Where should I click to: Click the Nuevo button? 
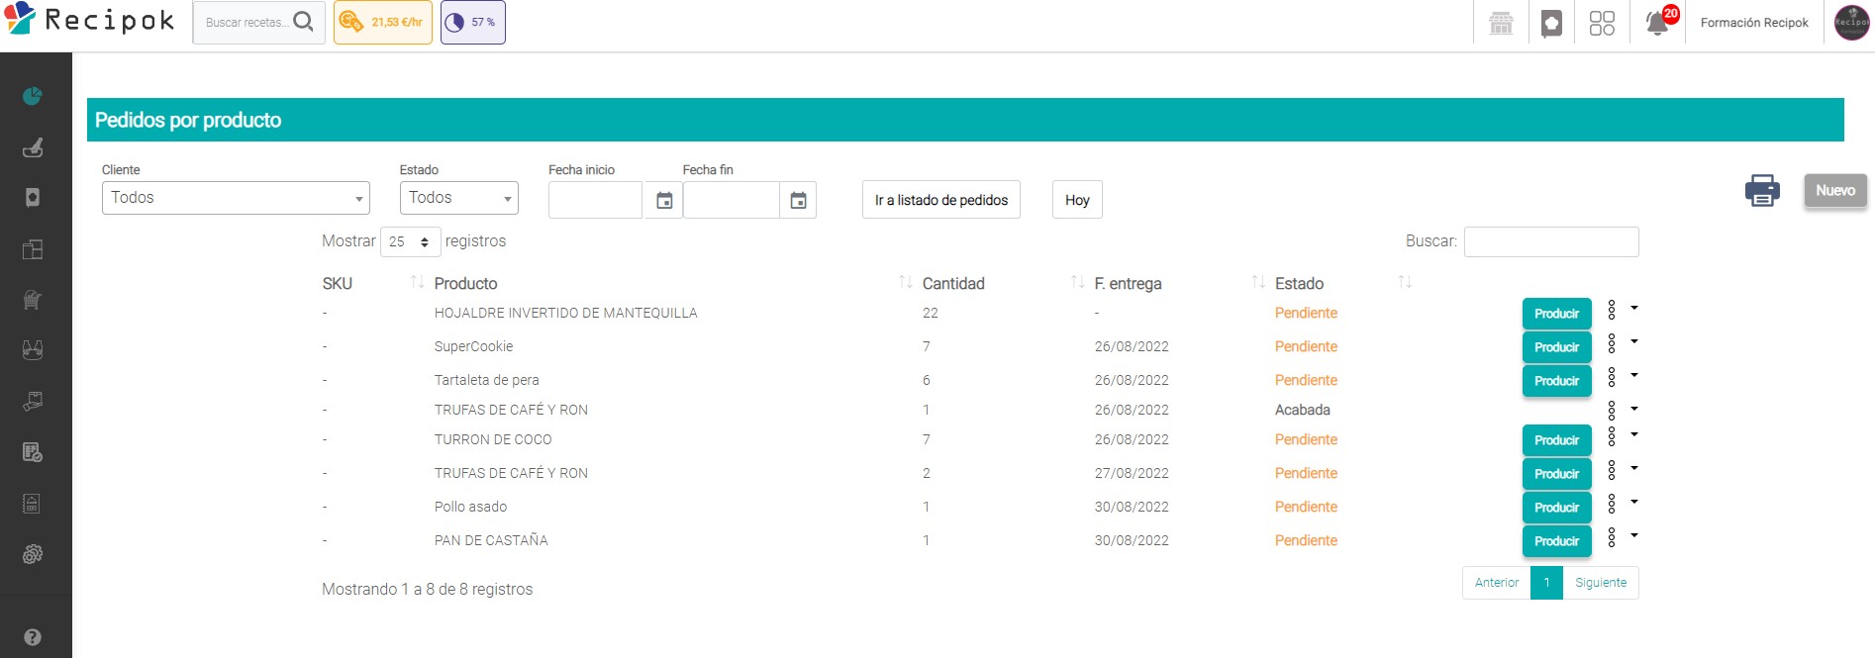point(1835,191)
